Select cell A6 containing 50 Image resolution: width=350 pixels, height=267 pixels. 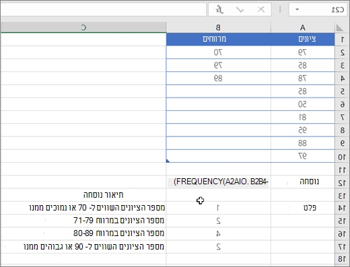[303, 104]
